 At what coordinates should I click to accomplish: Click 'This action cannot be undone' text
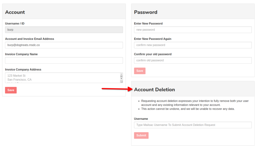(x=188, y=109)
